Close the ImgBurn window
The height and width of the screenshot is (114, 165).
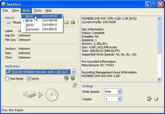click(161, 4)
